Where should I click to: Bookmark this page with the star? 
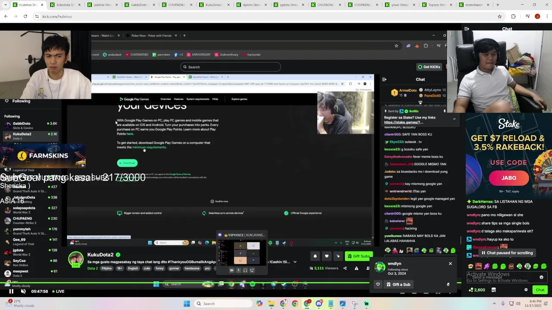499,16
